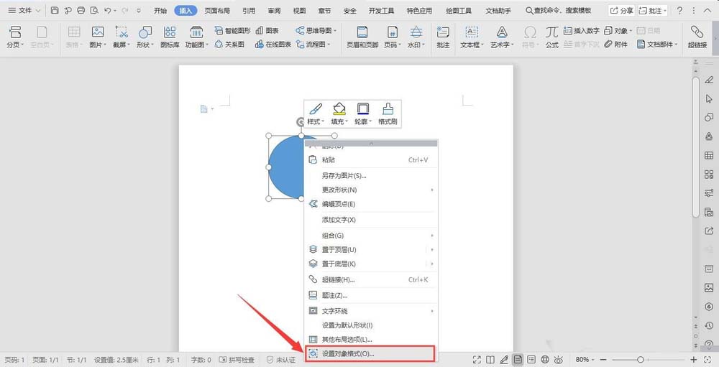Toggle full screen view in status bar
Image resolution: width=719 pixels, height=367 pixels.
[x=477, y=360]
